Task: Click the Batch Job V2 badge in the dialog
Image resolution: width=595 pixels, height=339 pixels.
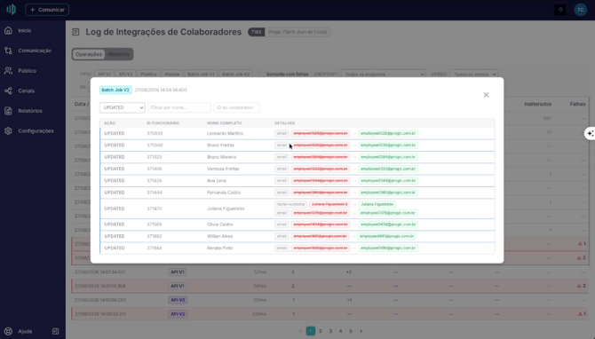Action: point(115,90)
